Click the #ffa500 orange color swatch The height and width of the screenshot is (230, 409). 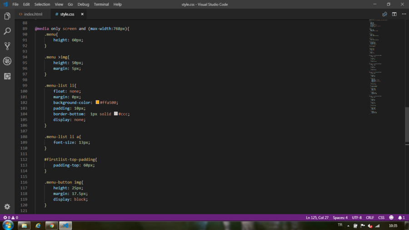97,103
